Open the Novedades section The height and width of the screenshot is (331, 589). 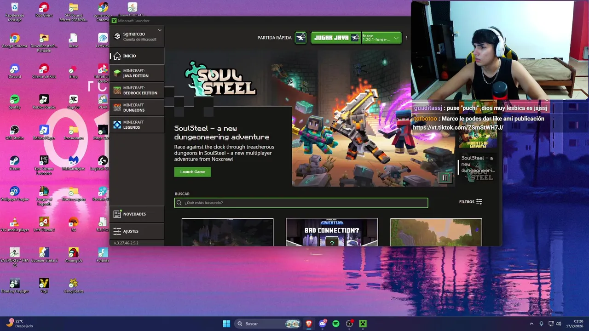137,214
